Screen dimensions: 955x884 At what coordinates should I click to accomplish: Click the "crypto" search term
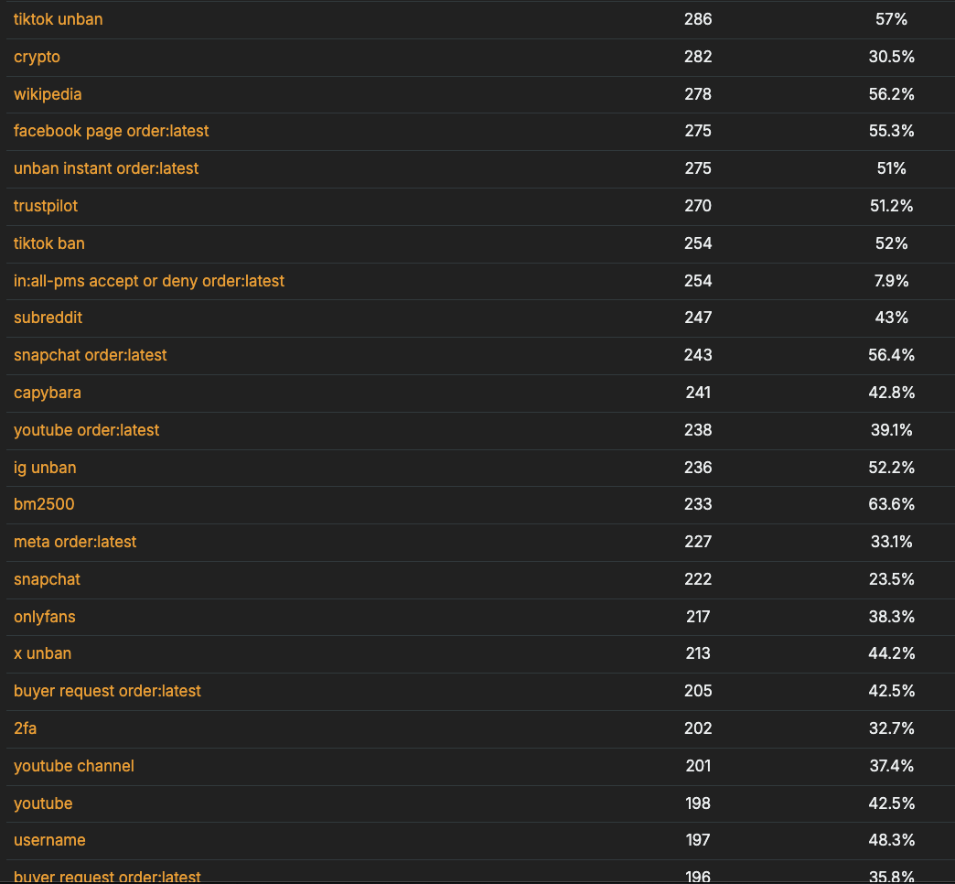37,57
